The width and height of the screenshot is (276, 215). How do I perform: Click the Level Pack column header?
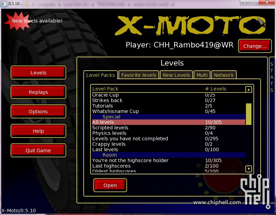pos(105,89)
